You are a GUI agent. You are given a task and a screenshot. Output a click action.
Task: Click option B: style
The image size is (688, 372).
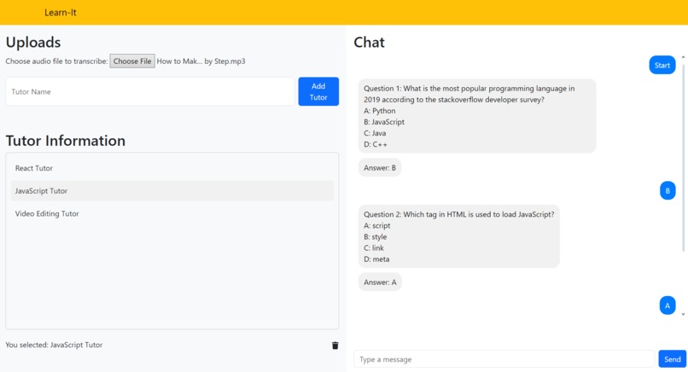375,237
